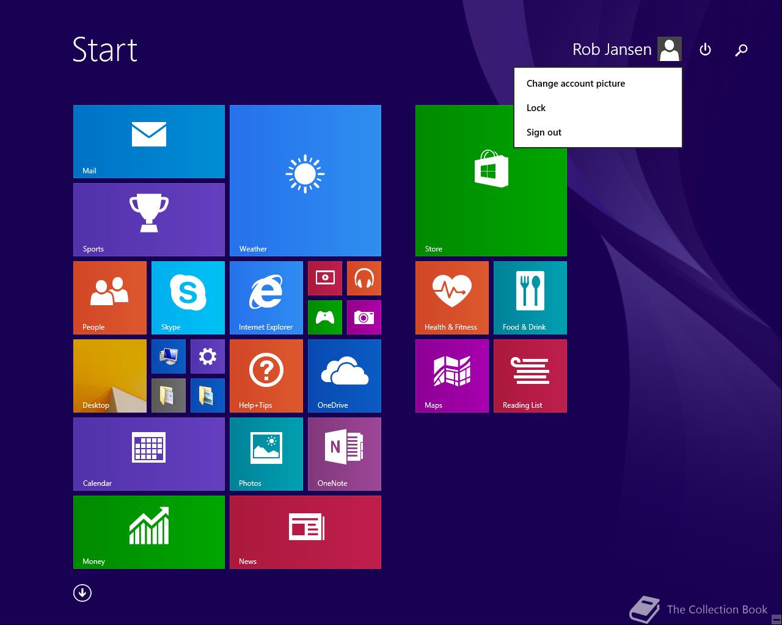Show all apps with down arrow
The height and width of the screenshot is (625, 782).
[82, 593]
